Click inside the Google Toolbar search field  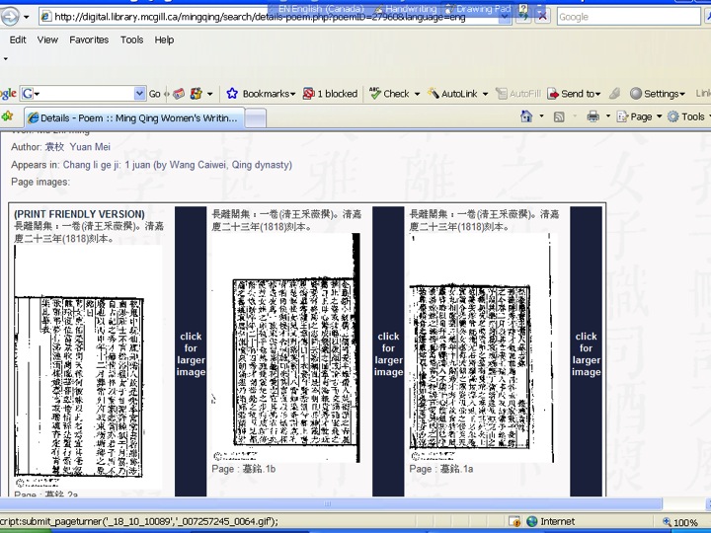tap(84, 94)
